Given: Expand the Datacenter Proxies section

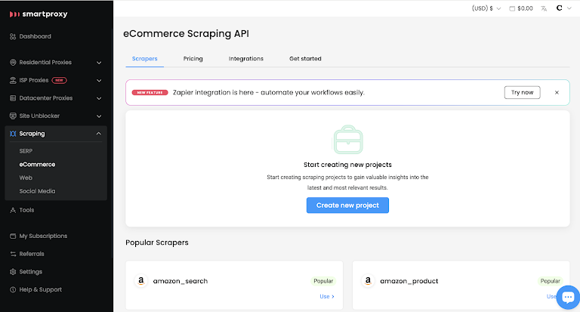Looking at the screenshot, I should point(99,98).
